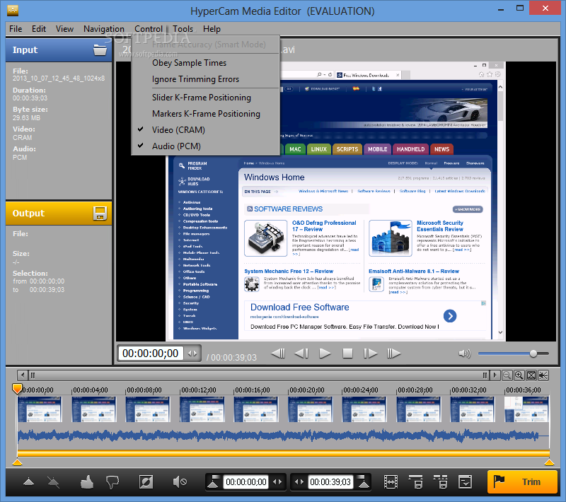Select timeline thumbnail at 00:00:36;00
Image resolution: width=566 pixels, height=502 pixels.
pos(526,409)
